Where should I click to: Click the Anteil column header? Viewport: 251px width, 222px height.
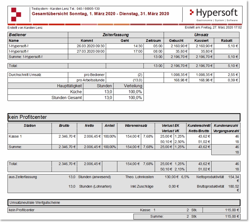tap(110, 126)
